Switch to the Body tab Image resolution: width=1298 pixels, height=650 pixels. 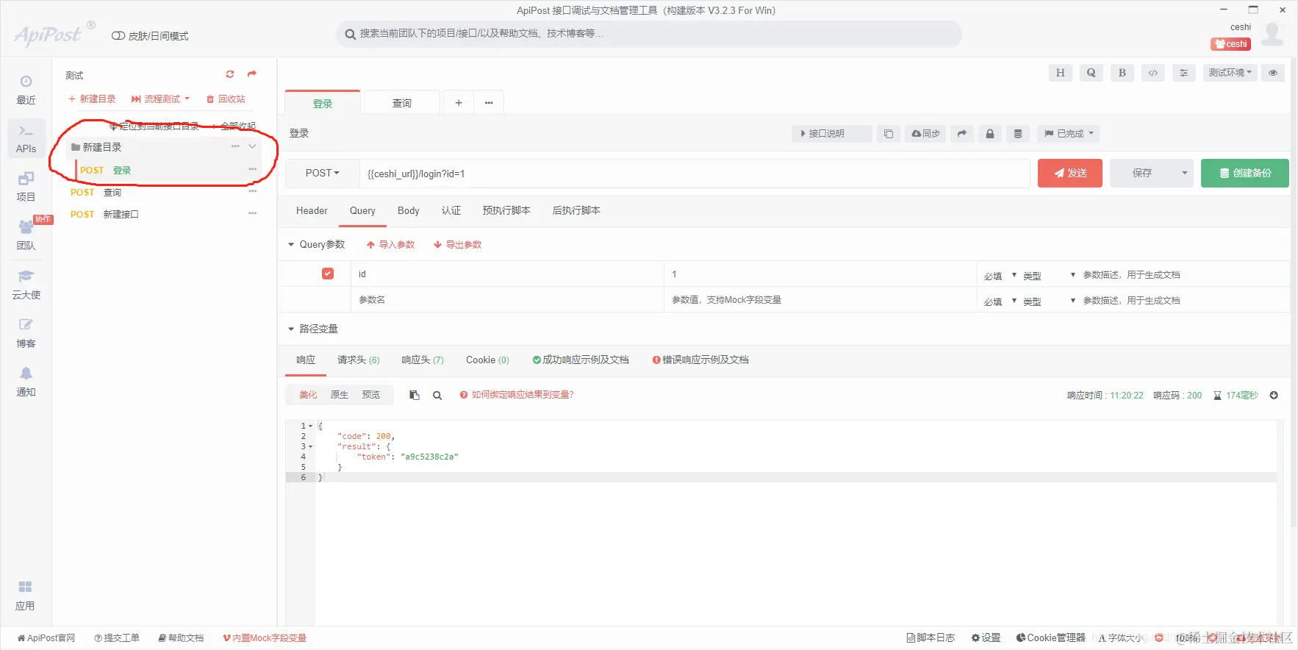pyautogui.click(x=409, y=211)
